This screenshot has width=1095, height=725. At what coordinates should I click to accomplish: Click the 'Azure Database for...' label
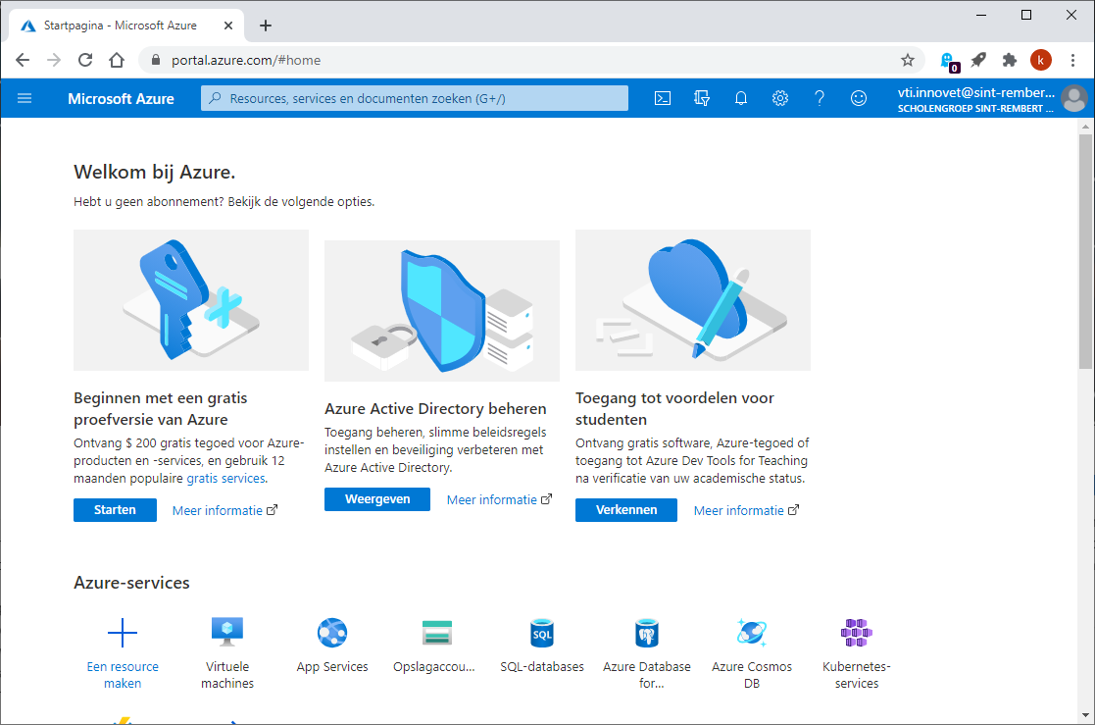pos(647,675)
